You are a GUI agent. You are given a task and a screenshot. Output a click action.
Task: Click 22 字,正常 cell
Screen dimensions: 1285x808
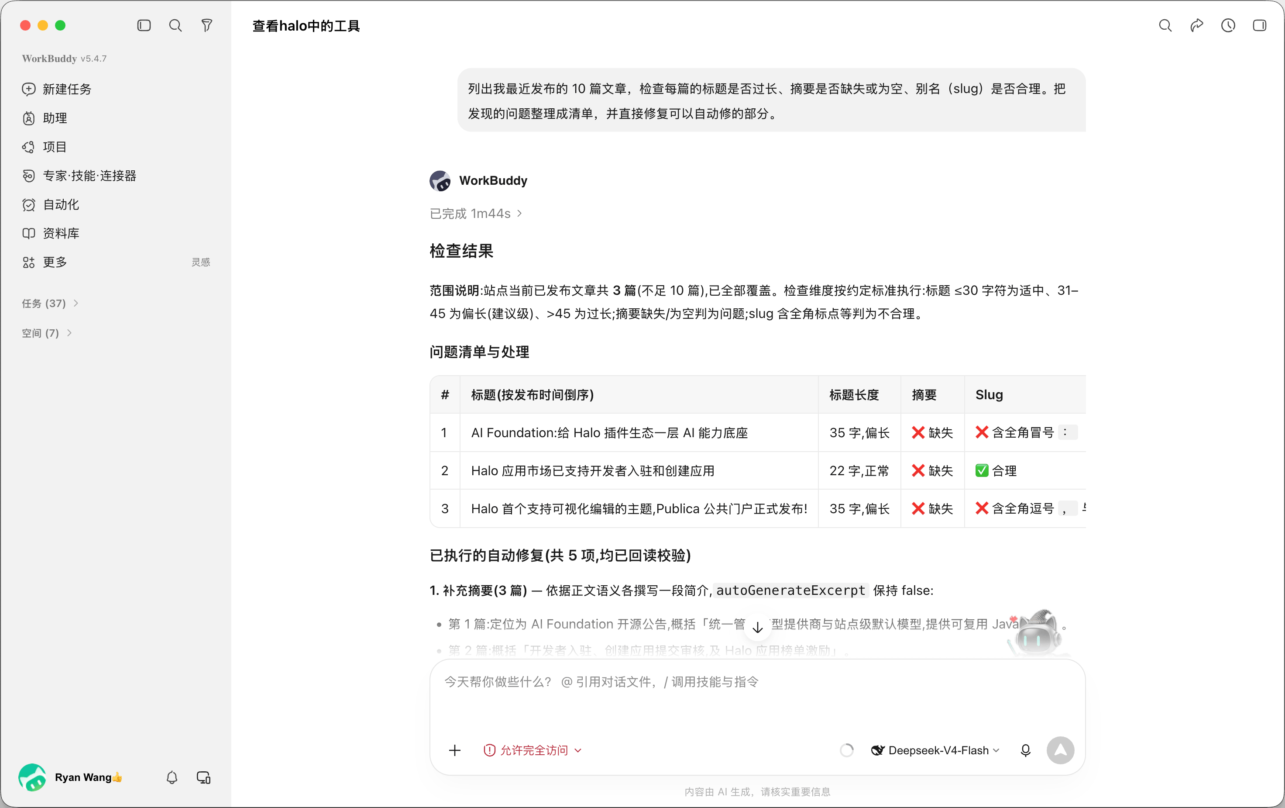coord(859,470)
